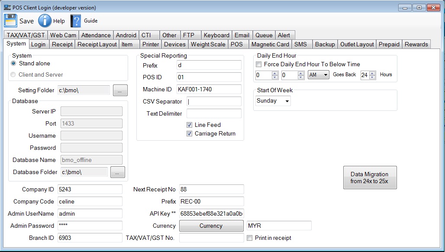Decrease the daily end hour spinner value
This screenshot has width=445, height=252.
(275, 77)
